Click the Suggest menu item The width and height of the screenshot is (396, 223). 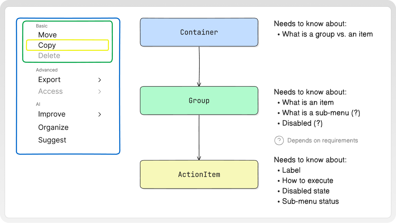[52, 140]
